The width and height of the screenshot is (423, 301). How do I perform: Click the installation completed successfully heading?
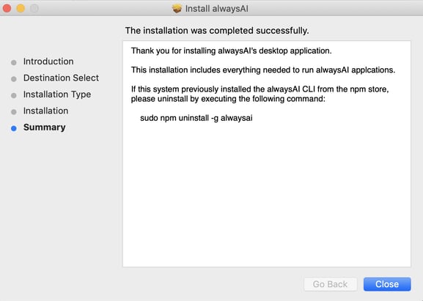[x=217, y=31]
